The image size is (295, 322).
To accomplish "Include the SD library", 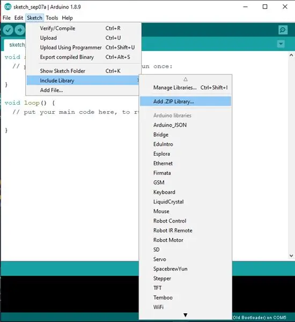I will pyautogui.click(x=186, y=250).
